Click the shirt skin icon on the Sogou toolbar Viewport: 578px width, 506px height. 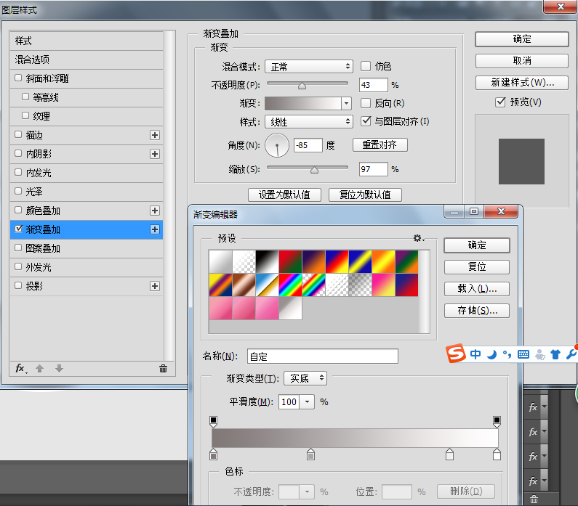point(555,354)
